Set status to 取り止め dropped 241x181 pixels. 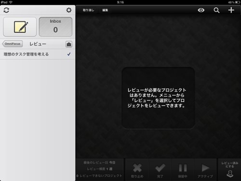[137, 170]
